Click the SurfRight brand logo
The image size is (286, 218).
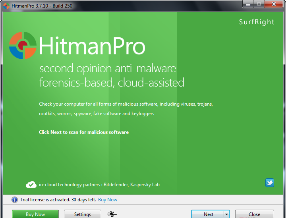pyautogui.click(x=257, y=22)
